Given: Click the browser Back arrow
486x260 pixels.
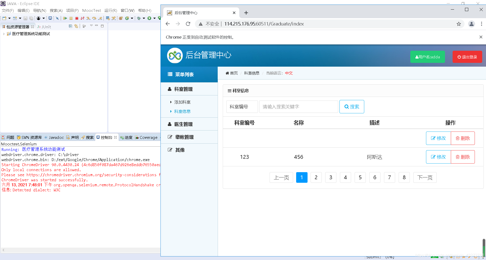Looking at the screenshot, I should [168, 24].
